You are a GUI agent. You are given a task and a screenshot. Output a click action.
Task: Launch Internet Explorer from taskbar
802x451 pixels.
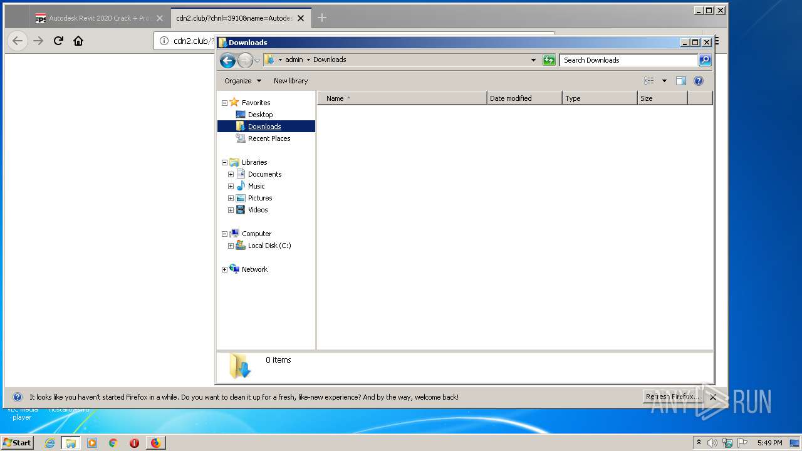[49, 443]
